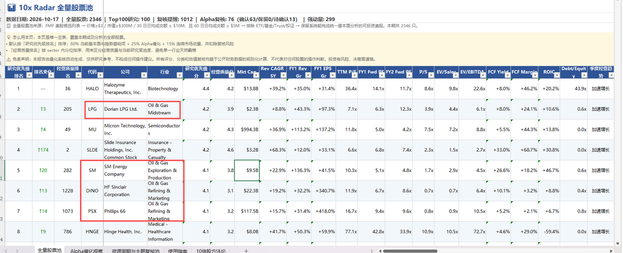Select the PSX ticker cell
The image size is (623, 253).
(92, 211)
